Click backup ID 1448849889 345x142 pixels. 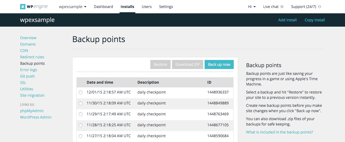click(218, 103)
